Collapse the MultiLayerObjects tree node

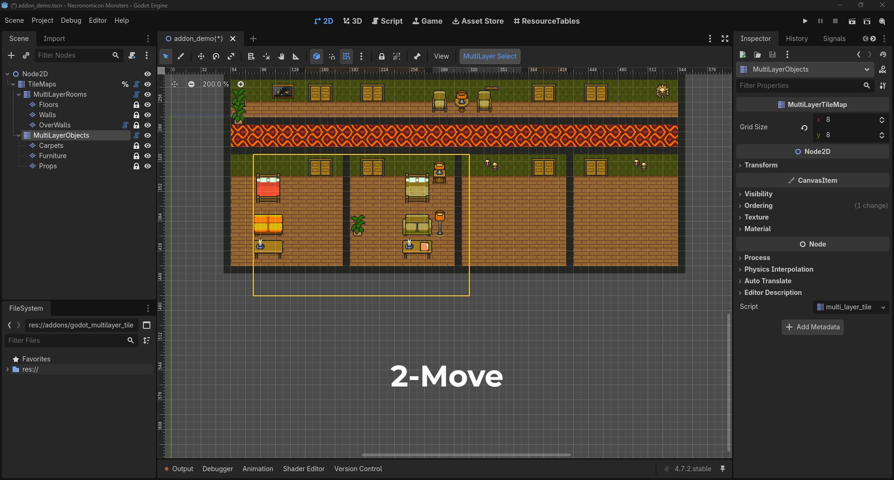[x=19, y=135]
